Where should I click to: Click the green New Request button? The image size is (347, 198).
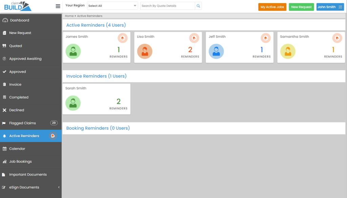click(x=301, y=7)
